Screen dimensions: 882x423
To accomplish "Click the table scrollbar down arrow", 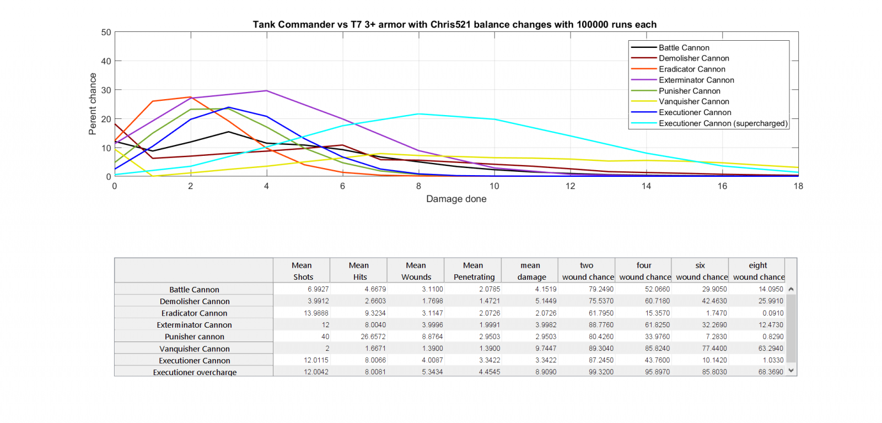I will tap(791, 371).
